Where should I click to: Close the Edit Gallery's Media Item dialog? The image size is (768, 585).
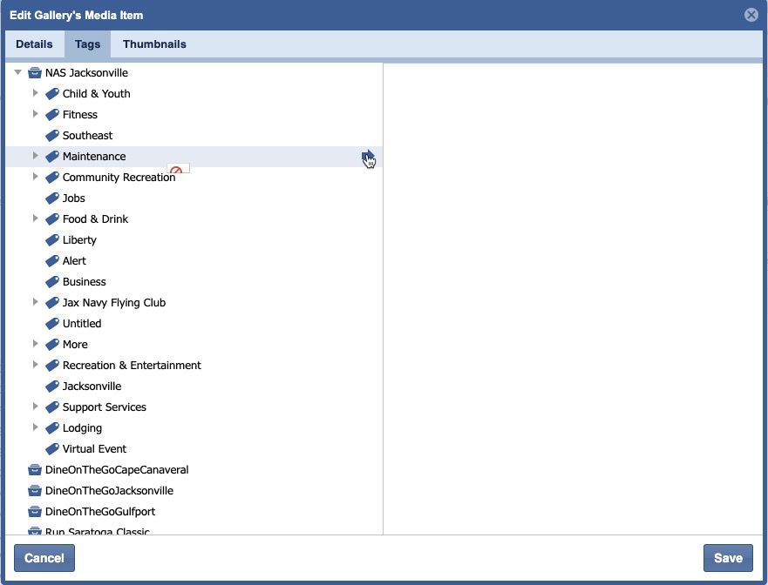[751, 15]
